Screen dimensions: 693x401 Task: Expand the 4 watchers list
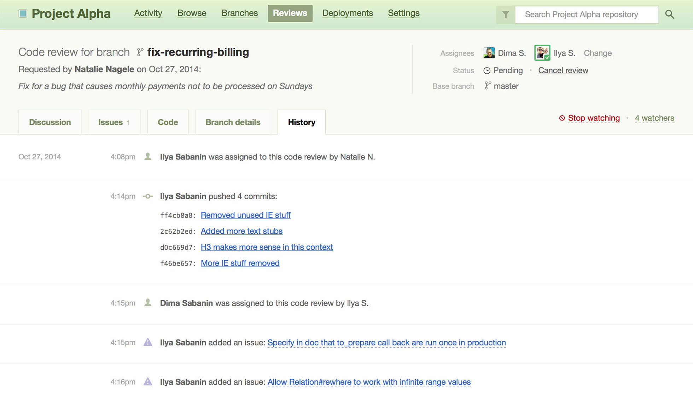coord(654,118)
